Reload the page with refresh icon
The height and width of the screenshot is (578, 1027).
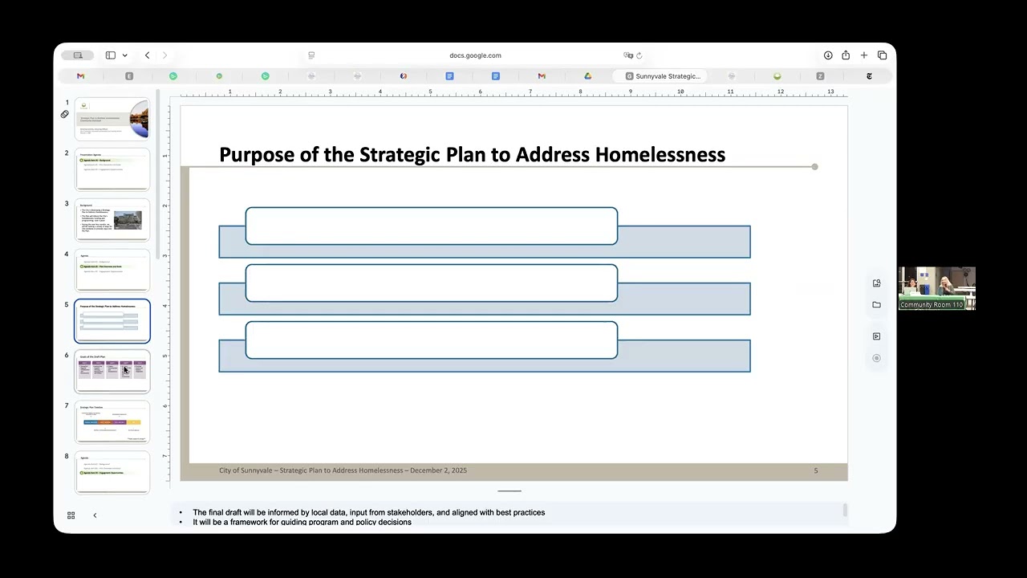coord(639,55)
